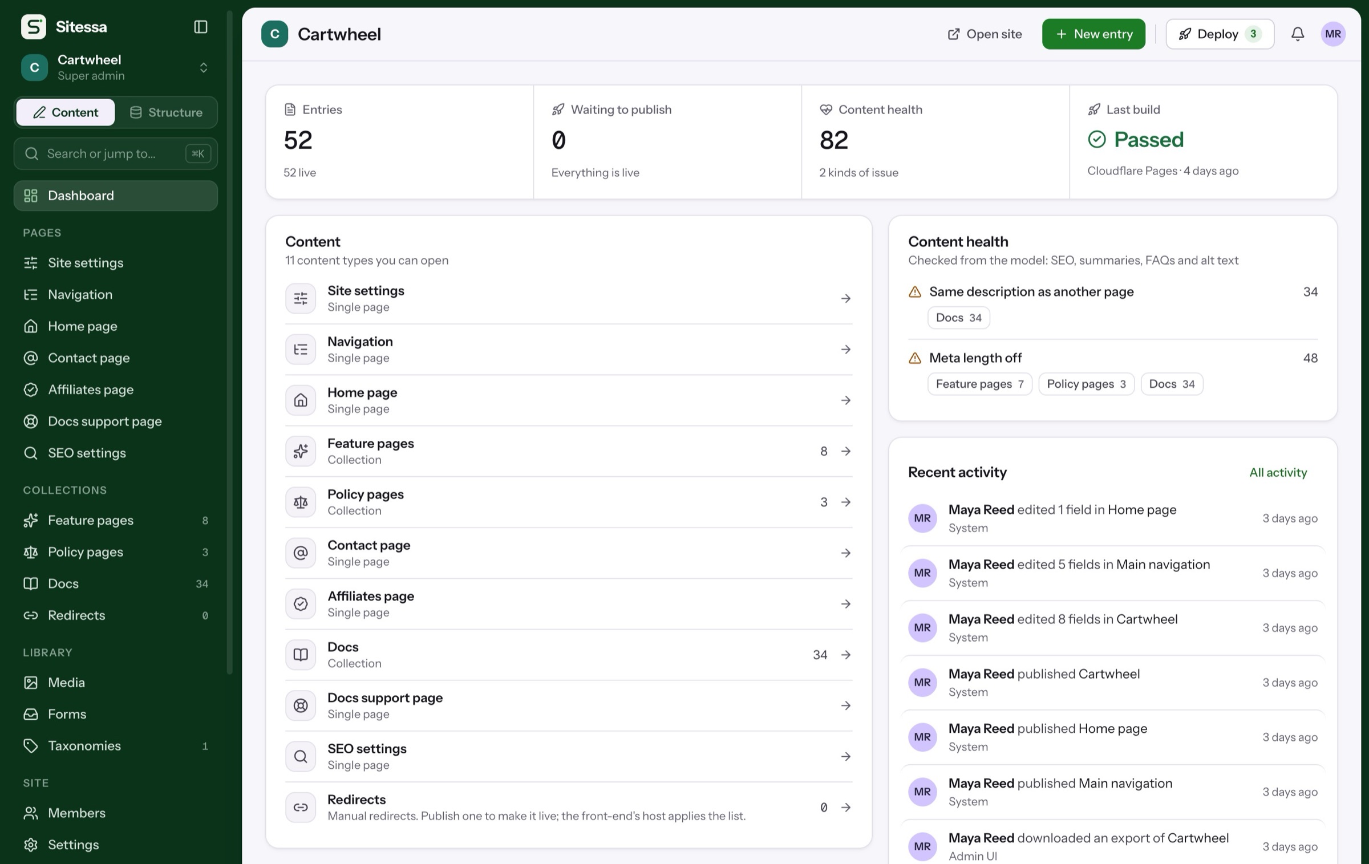Click the Navigation tree icon in Content list
Image resolution: width=1369 pixels, height=864 pixels.
point(301,350)
